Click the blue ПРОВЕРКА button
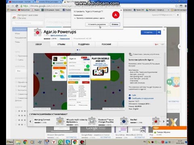 (x=149, y=33)
